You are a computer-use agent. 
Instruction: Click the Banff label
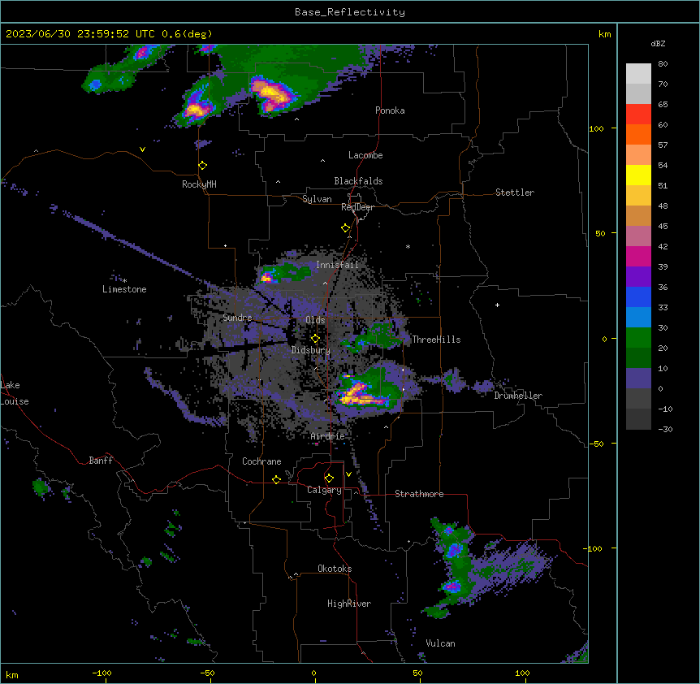[x=101, y=461]
